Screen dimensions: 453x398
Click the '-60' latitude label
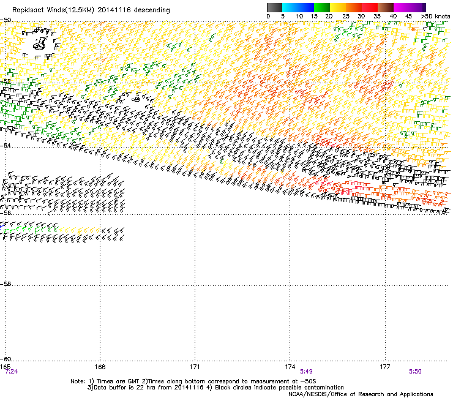click(x=6, y=359)
